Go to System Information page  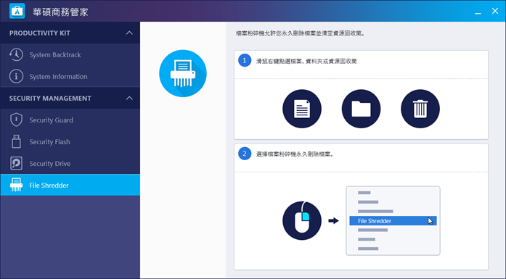coord(70,76)
